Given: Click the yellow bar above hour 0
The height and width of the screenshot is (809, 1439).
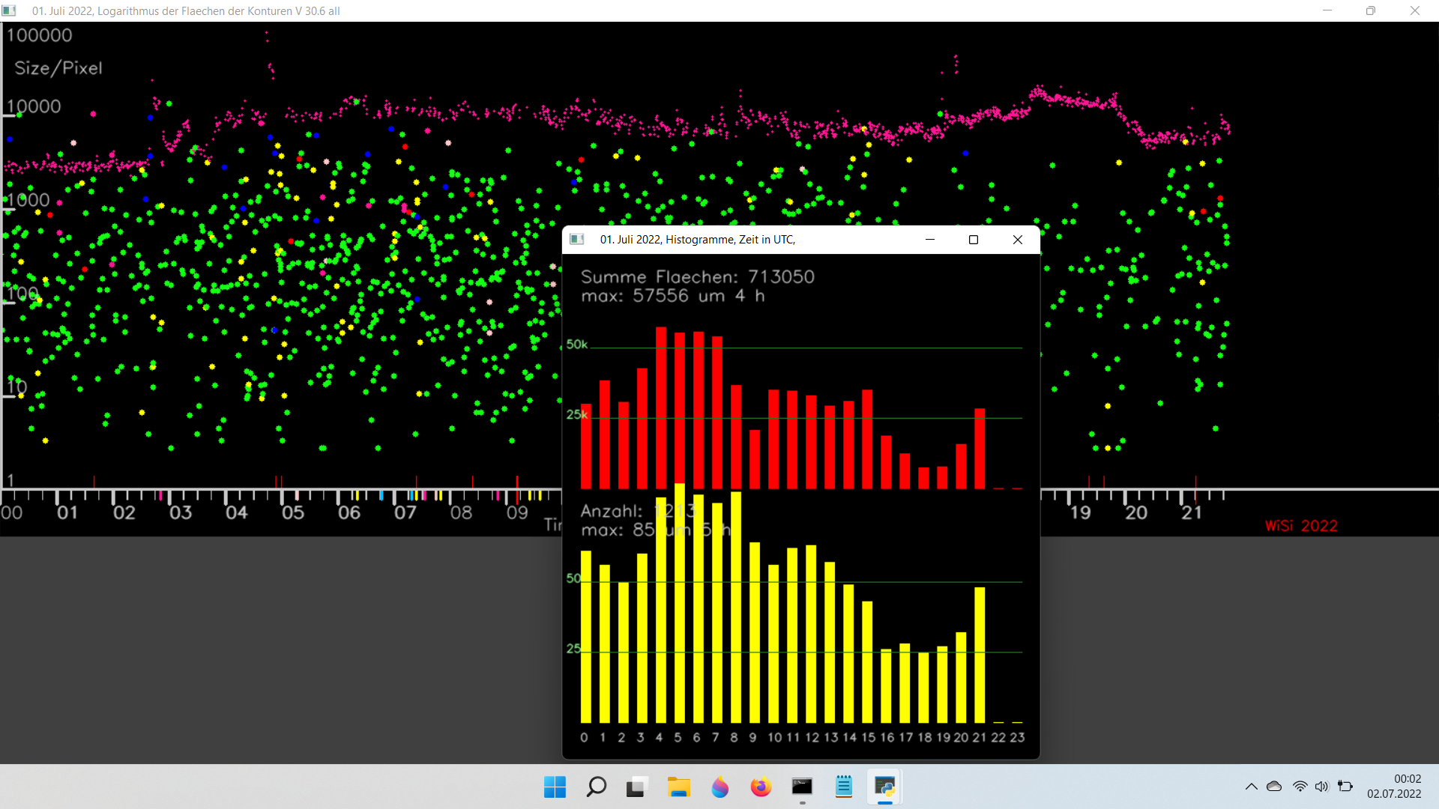Looking at the screenshot, I should [586, 637].
